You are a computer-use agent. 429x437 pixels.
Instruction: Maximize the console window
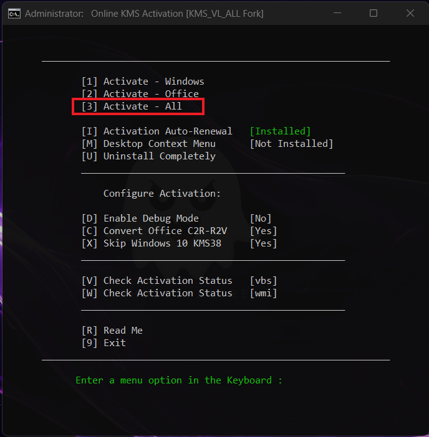(x=373, y=13)
